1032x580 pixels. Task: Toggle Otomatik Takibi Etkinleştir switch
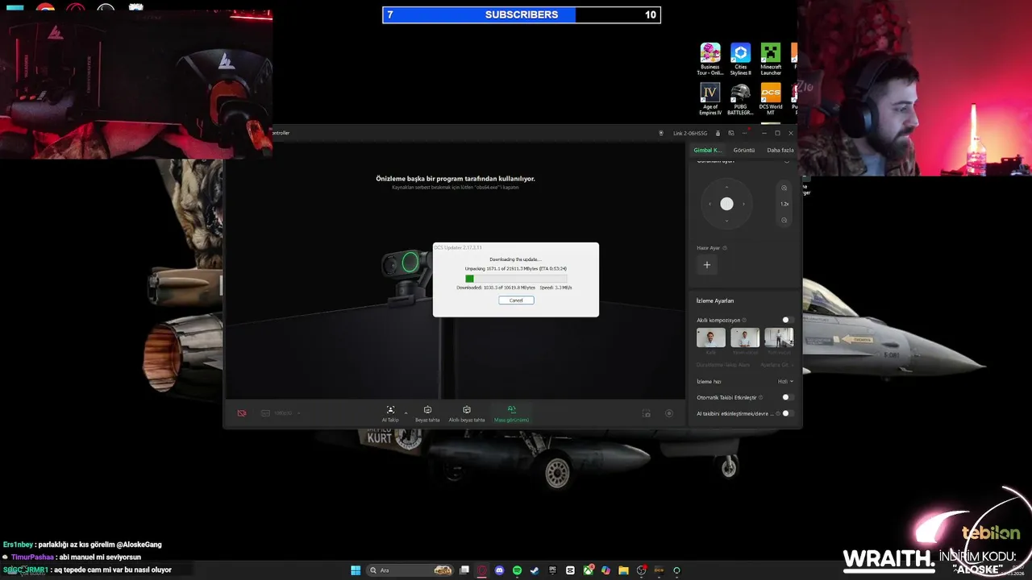pos(788,397)
